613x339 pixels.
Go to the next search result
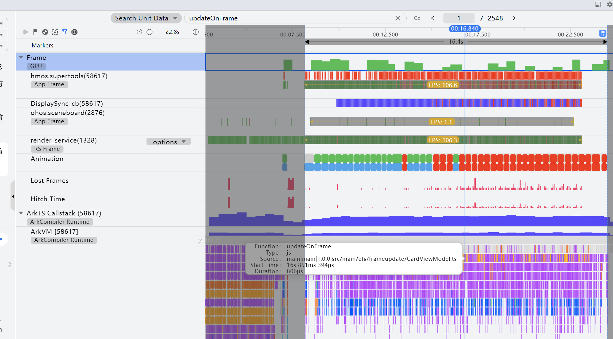(514, 18)
